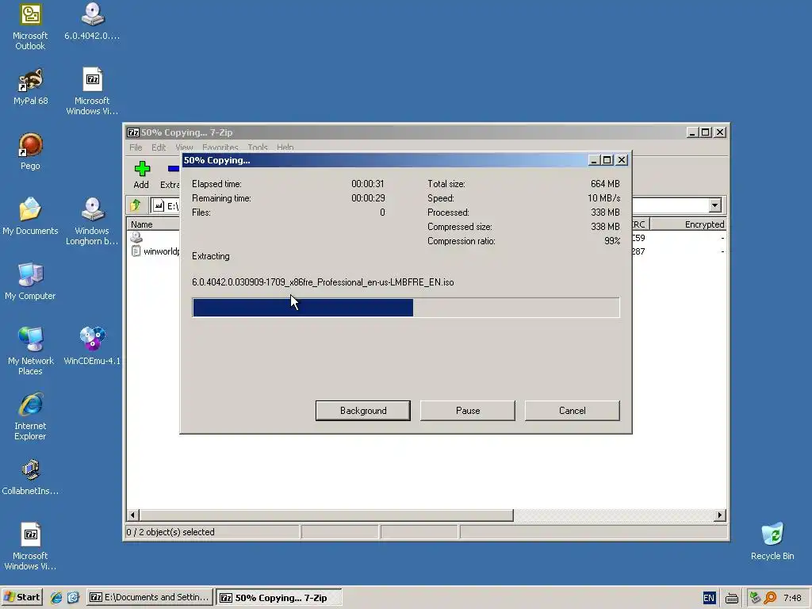Viewport: 812px width, 609px height.
Task: Sort by the Encrypted column header
Action: pyautogui.click(x=688, y=224)
